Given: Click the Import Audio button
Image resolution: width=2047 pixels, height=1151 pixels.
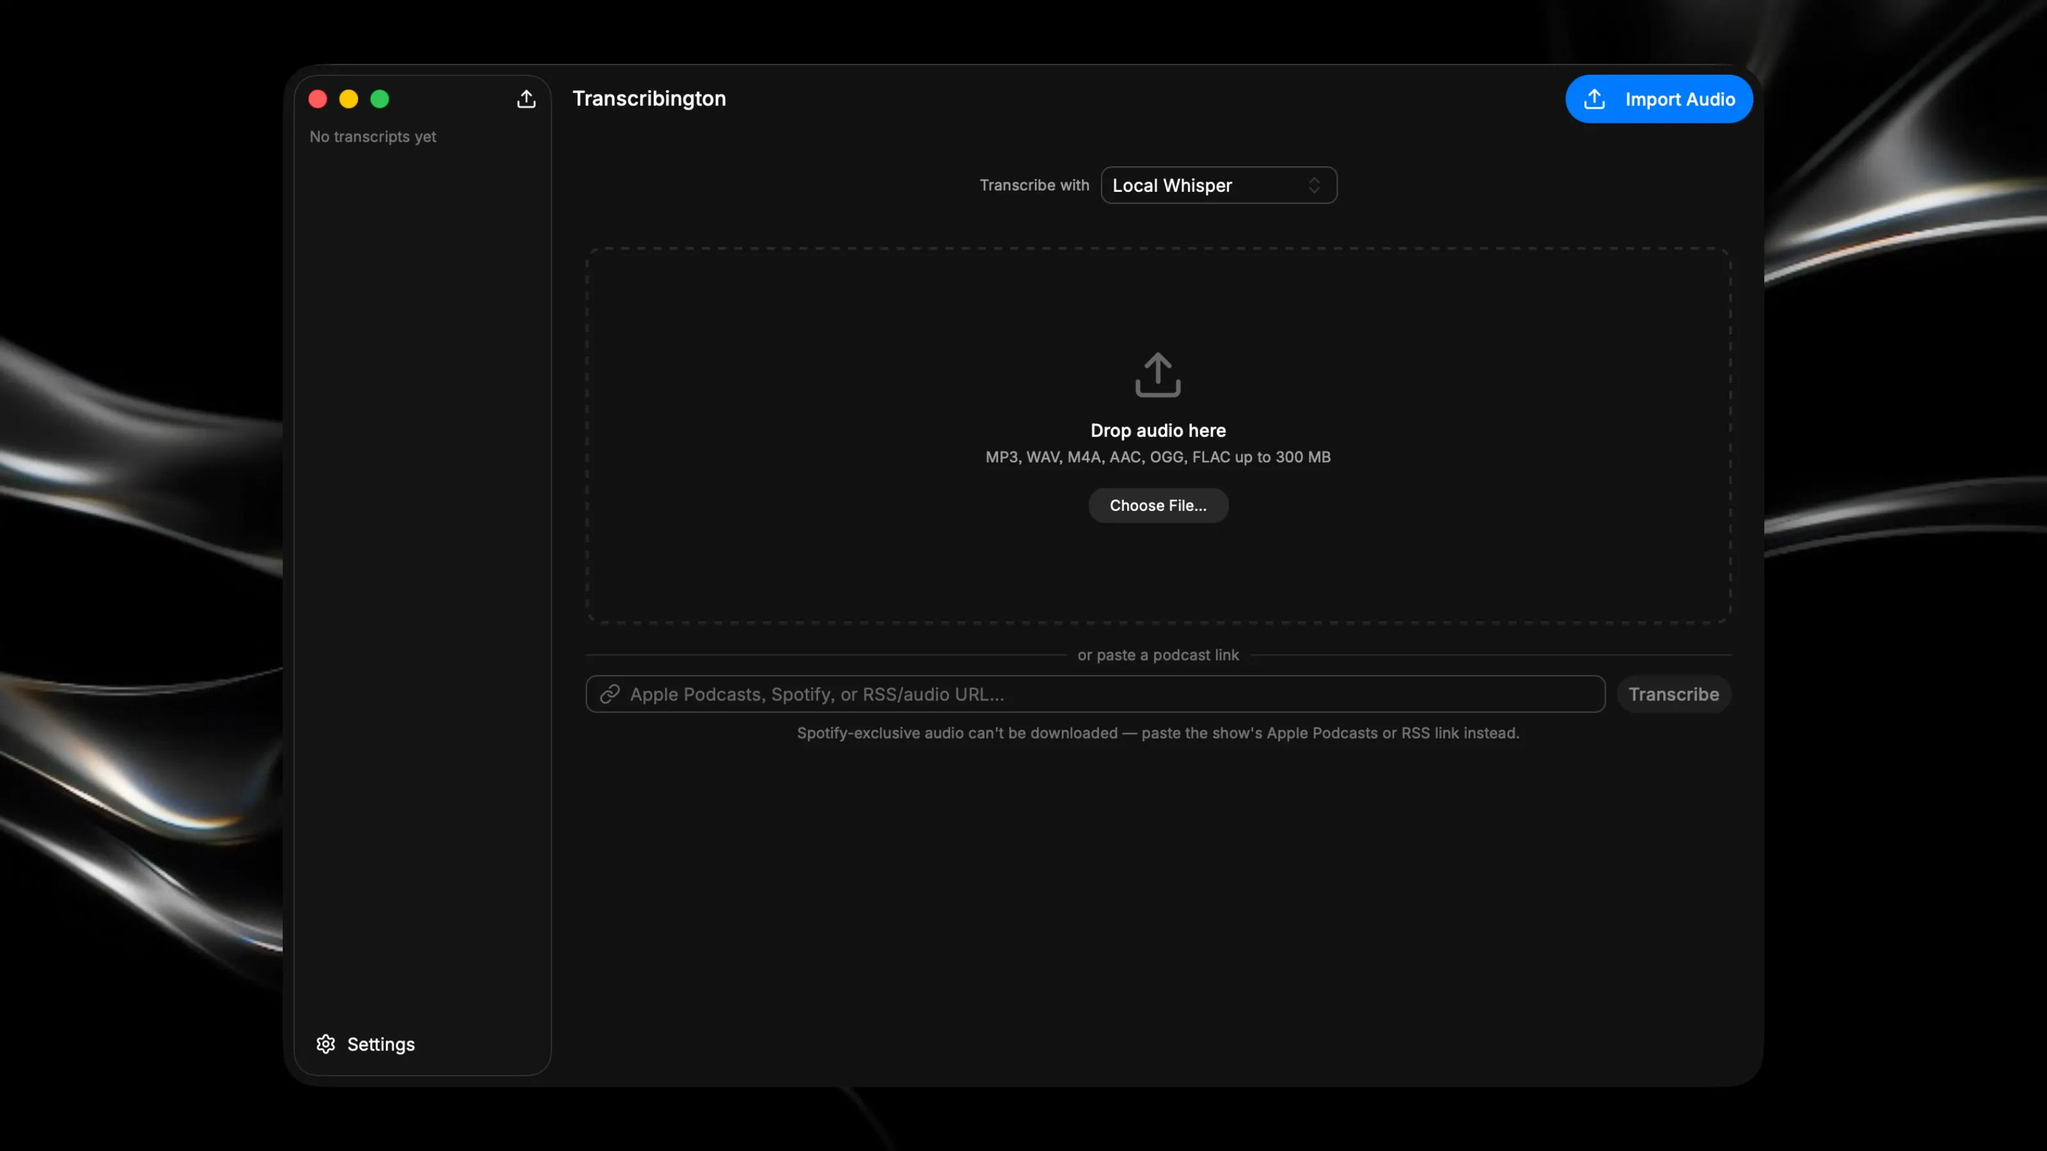Looking at the screenshot, I should [1659, 99].
